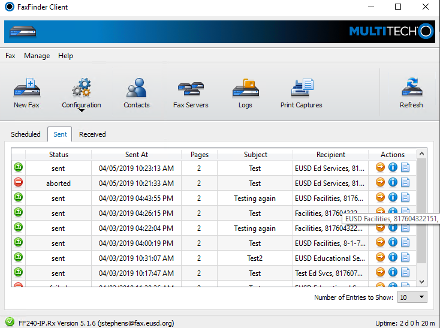This screenshot has width=440, height=328.
Task: Switch to the Scheduled tab
Action: click(26, 134)
